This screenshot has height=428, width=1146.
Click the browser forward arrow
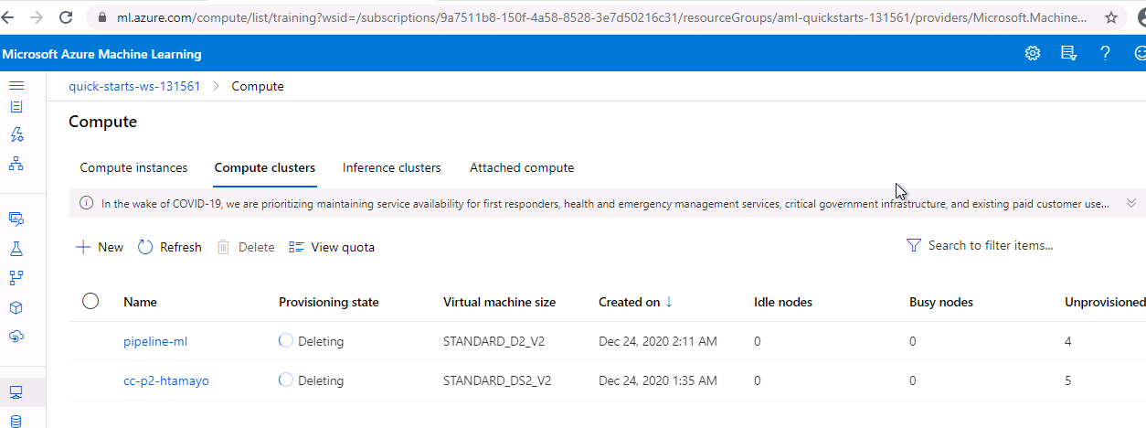coord(37,17)
